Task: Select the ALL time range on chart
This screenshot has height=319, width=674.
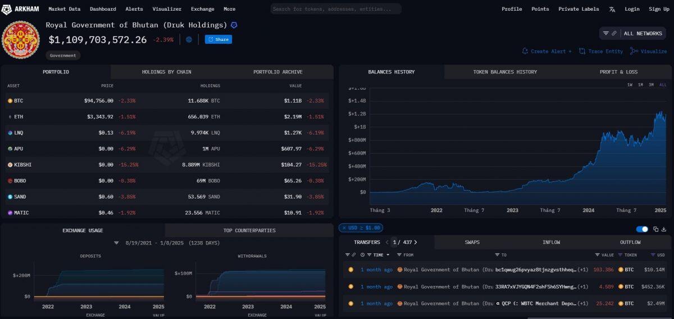Action: (663, 85)
